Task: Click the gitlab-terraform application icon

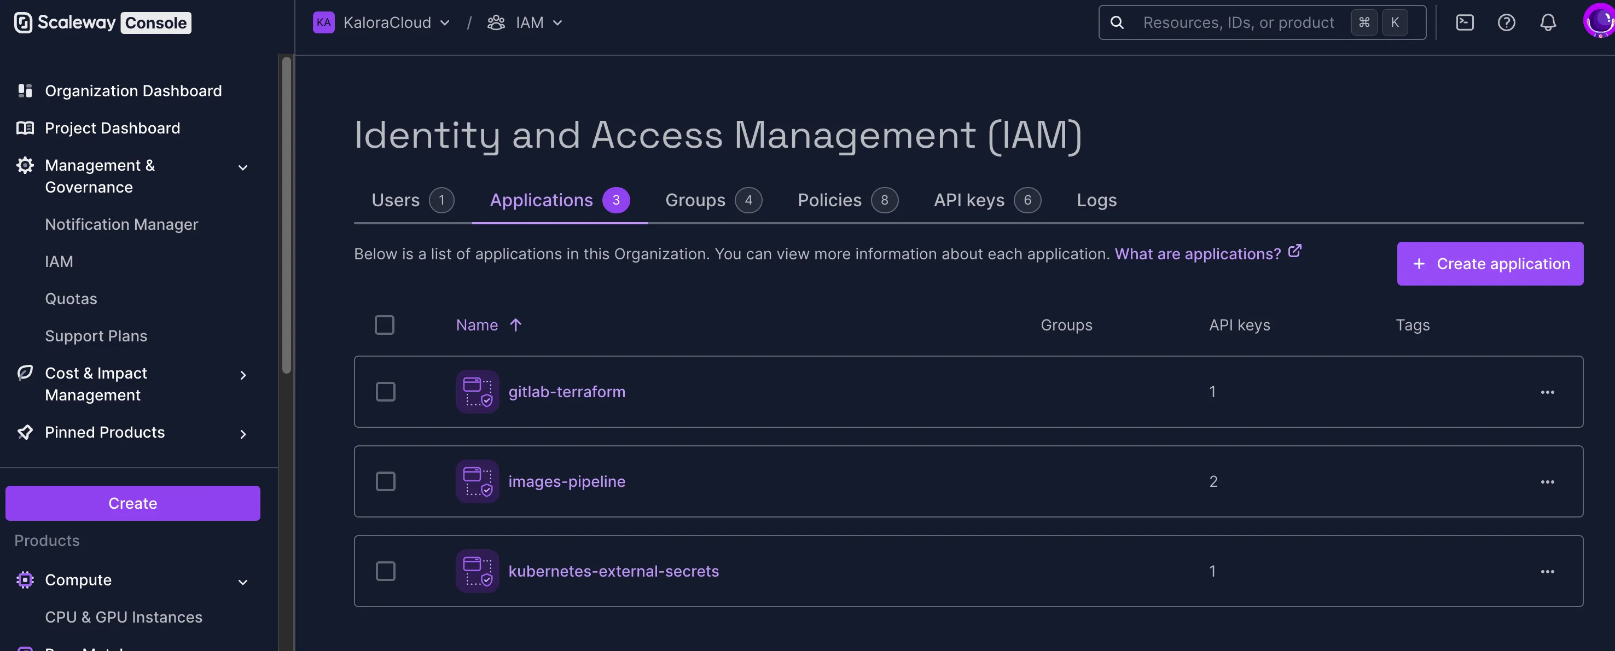Action: pyautogui.click(x=477, y=391)
